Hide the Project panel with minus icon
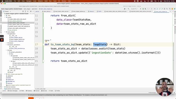The width and height of the screenshot is (176, 99). click(x=33, y=12)
